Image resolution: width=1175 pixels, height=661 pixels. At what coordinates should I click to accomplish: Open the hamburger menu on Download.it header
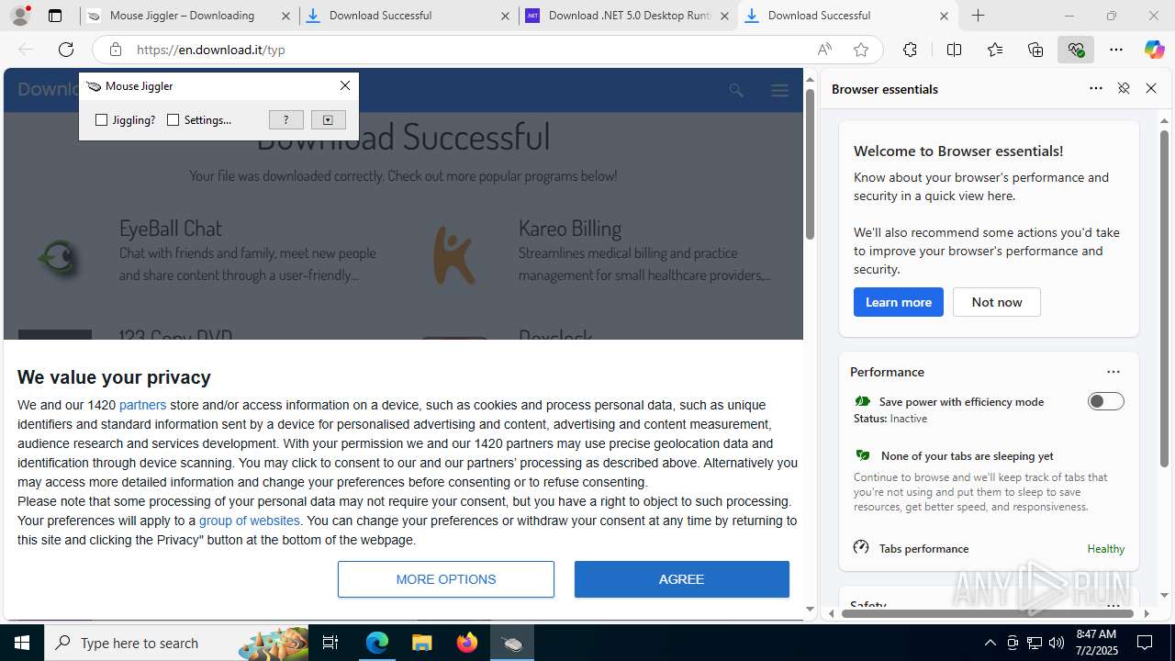pos(780,90)
